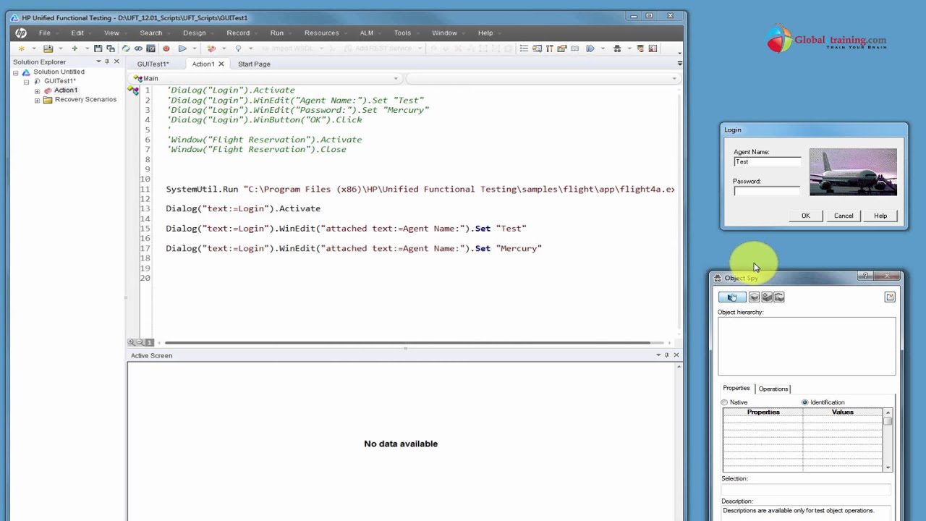
Task: Click the Open folder toolbar icon
Action: [x=48, y=48]
